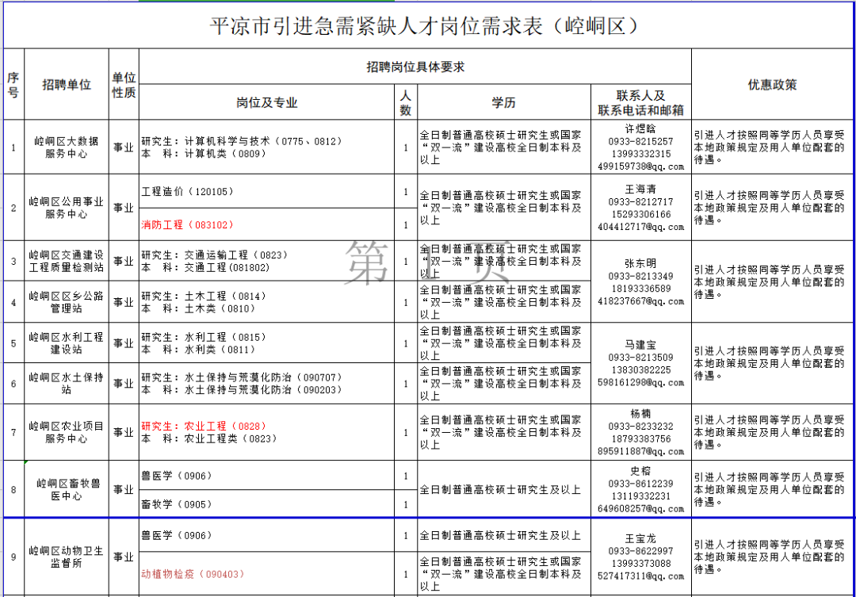This screenshot has height=597, width=856.
Task: Select the 学历 column header
Action: coord(504,102)
